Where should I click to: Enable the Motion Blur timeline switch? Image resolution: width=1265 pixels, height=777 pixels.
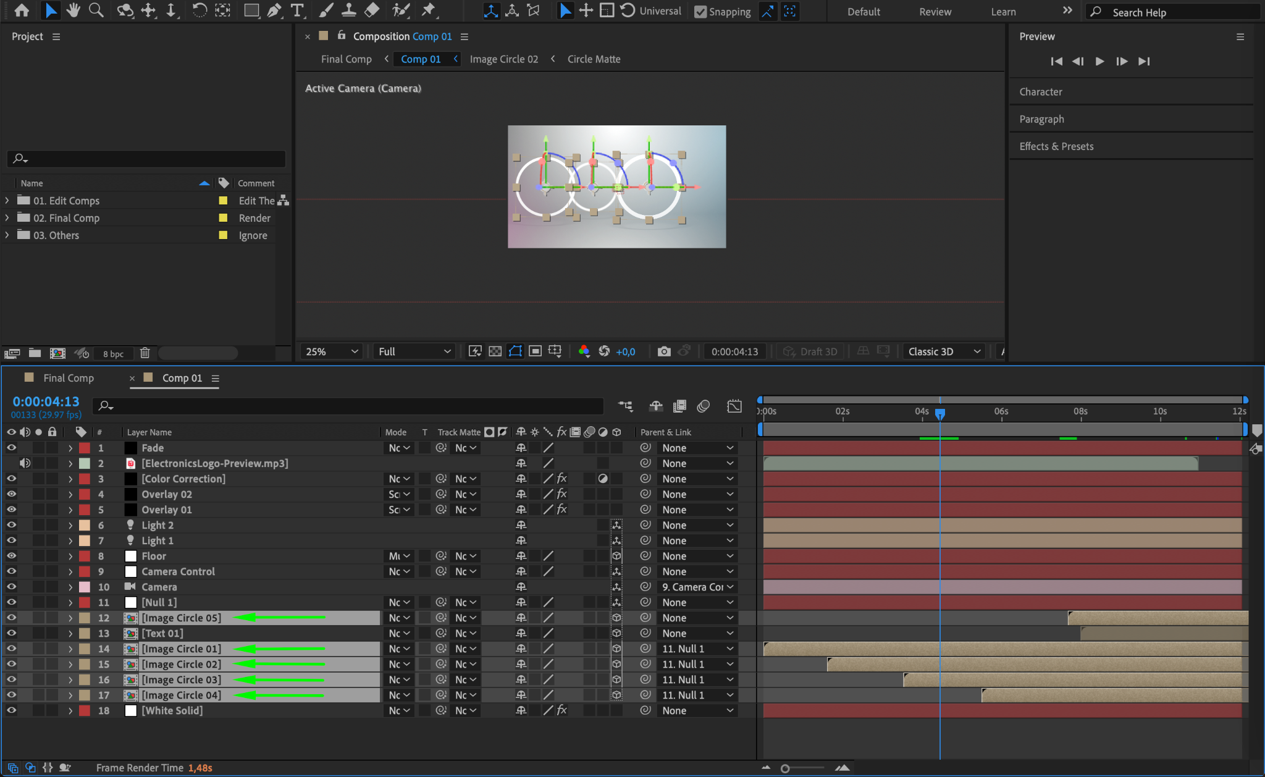point(704,406)
